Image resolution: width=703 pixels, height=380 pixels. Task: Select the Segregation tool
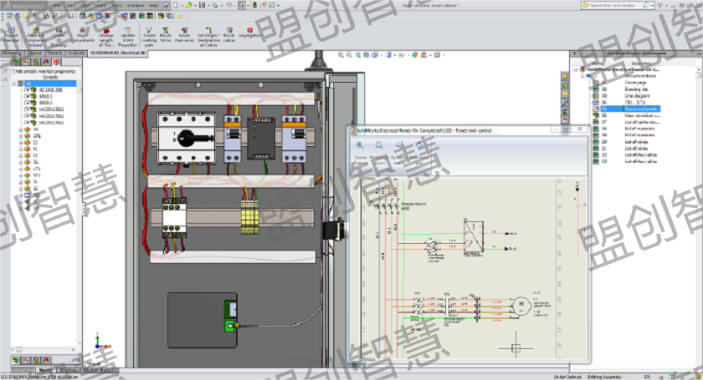[x=249, y=33]
